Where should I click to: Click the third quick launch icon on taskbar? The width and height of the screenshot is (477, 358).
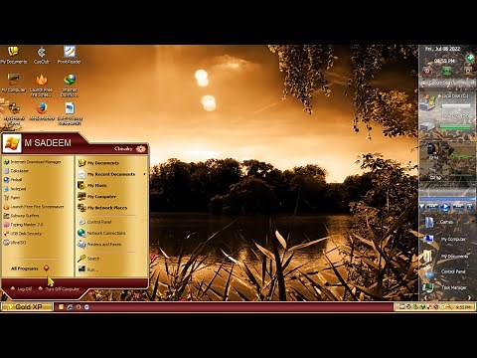click(79, 307)
